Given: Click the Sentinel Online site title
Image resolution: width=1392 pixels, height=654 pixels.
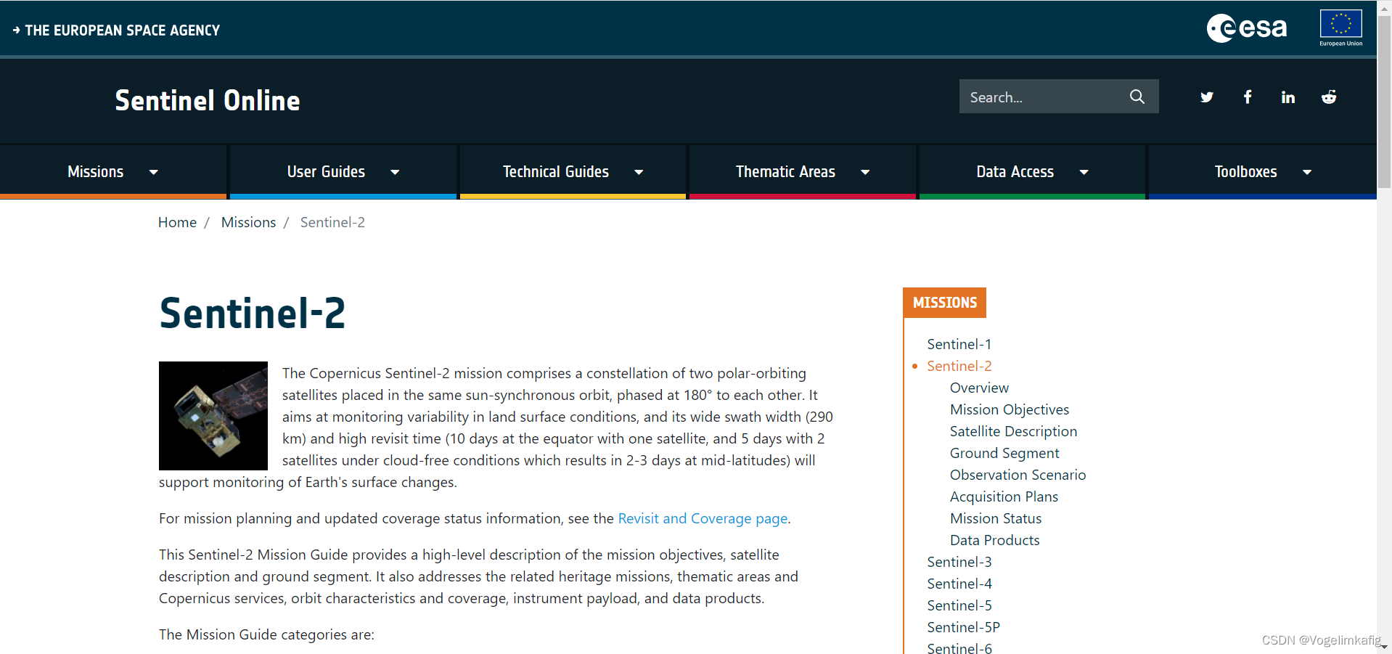Looking at the screenshot, I should [208, 100].
